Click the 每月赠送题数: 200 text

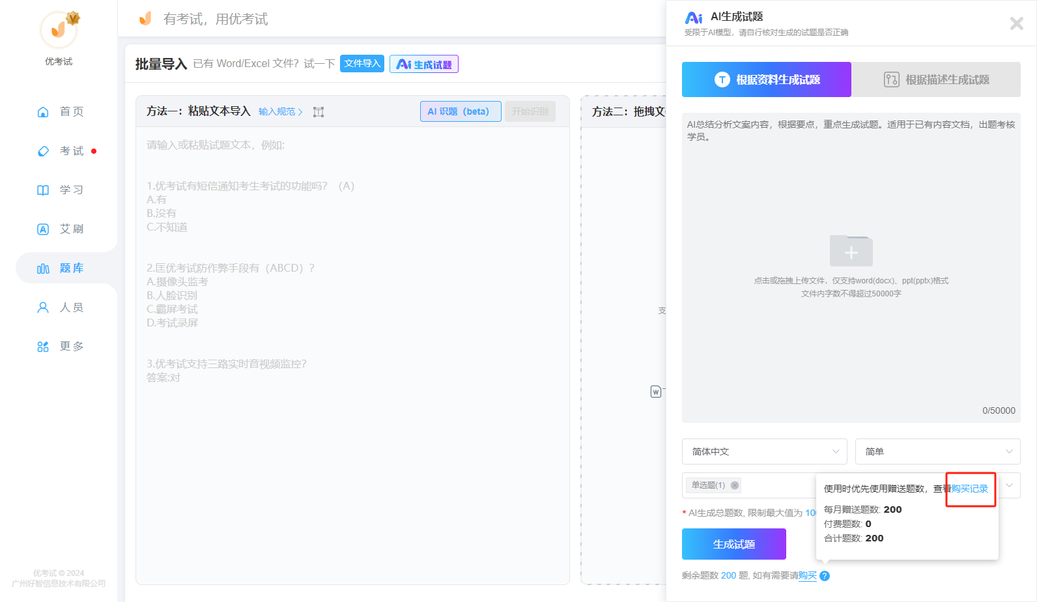coord(862,509)
